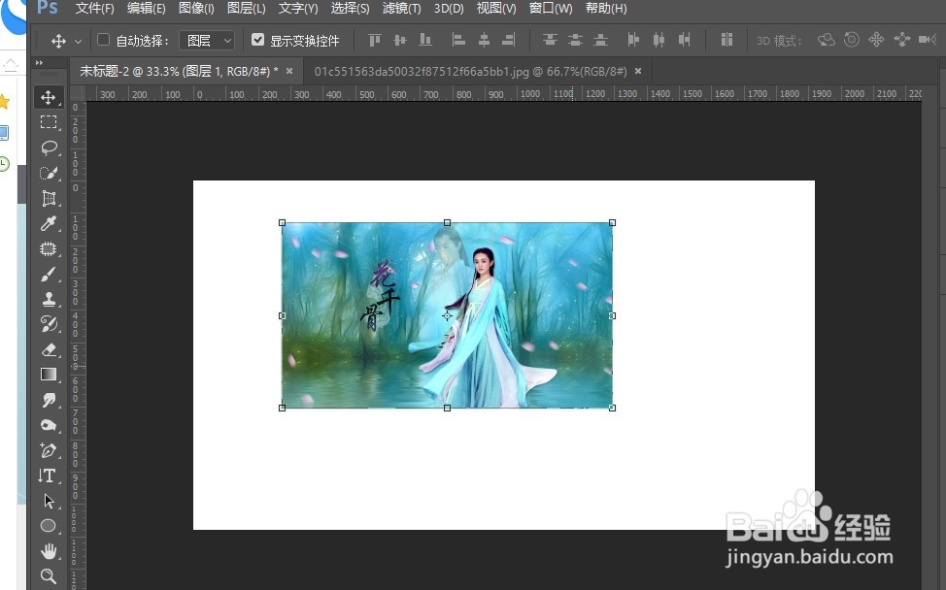Click Distribute vertical centers icon
This screenshot has width=946, height=590.
[575, 41]
